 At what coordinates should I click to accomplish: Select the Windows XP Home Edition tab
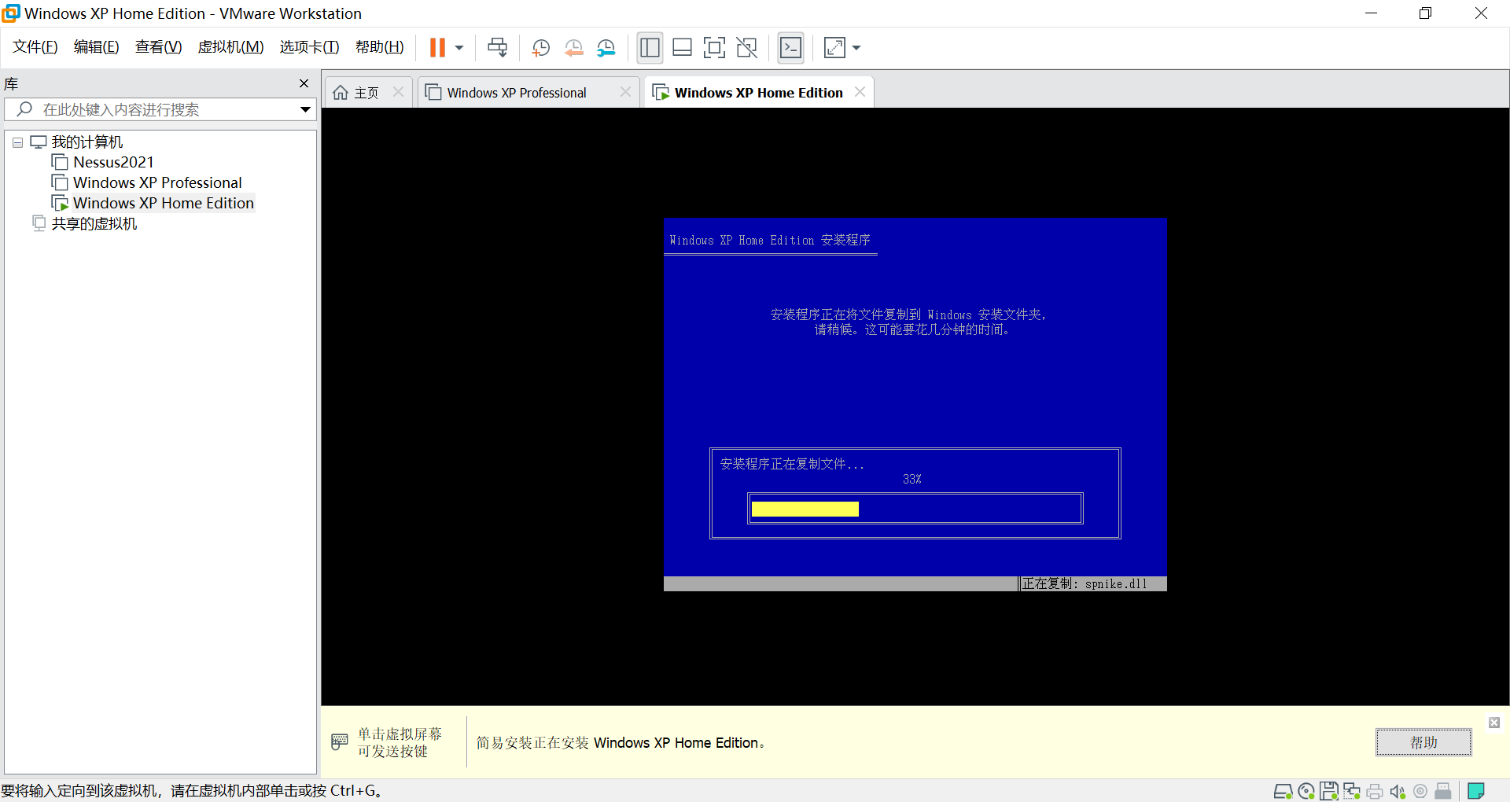point(758,93)
